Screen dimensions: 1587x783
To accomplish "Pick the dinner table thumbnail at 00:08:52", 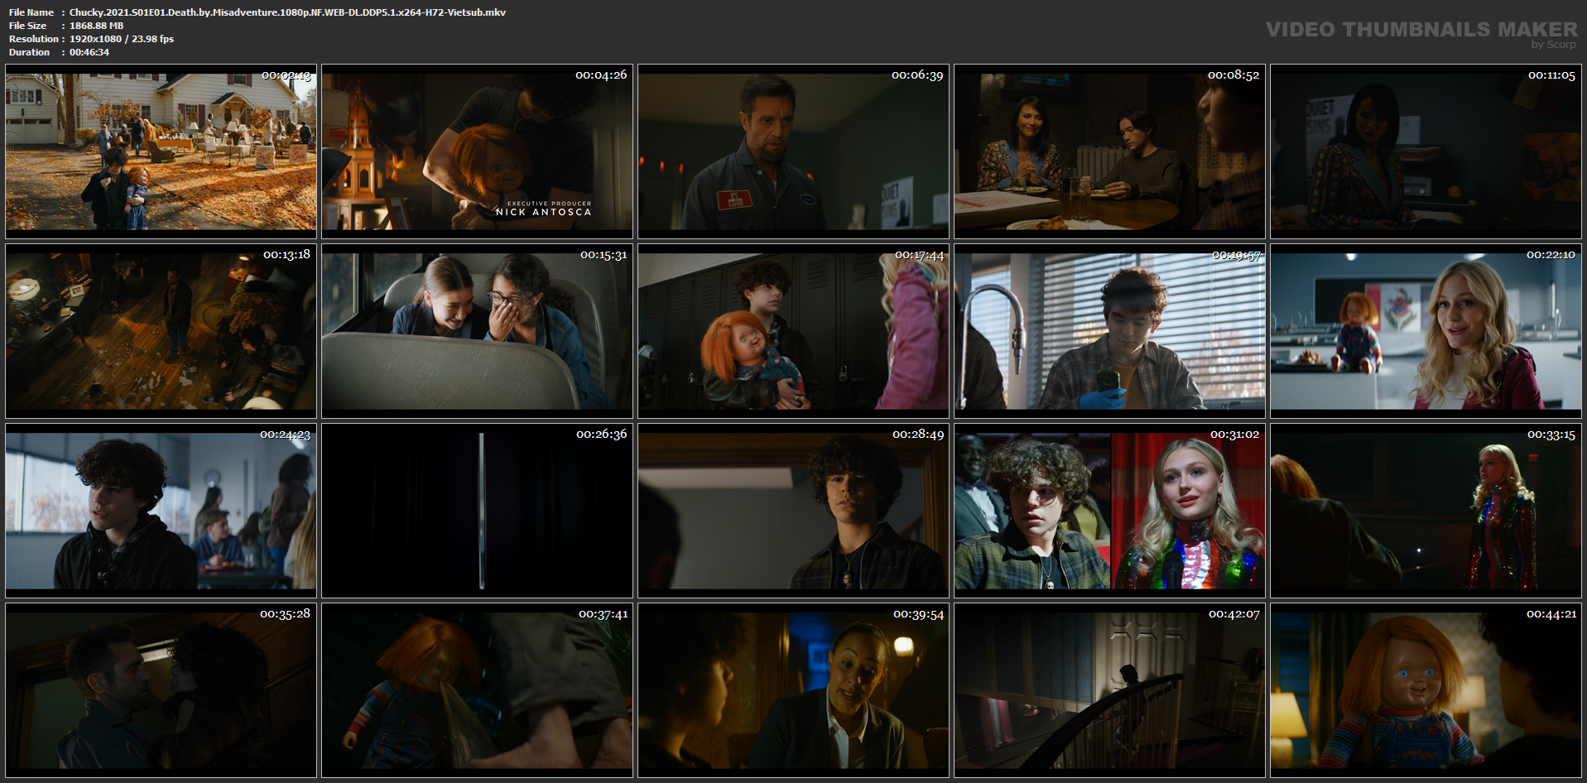I will coord(1109,151).
